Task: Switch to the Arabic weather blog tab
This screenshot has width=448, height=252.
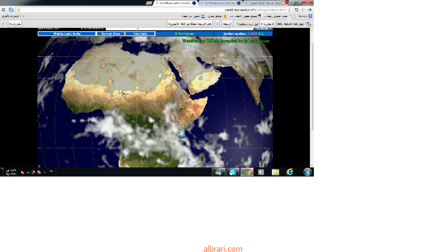Action: [x=264, y=3]
